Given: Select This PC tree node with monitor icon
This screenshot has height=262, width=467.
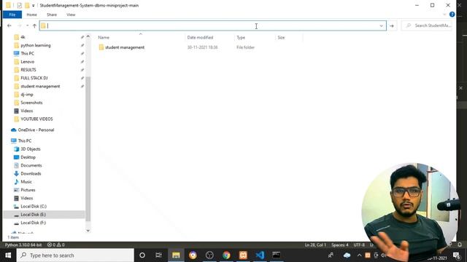Looking at the screenshot, I should 24,140.
